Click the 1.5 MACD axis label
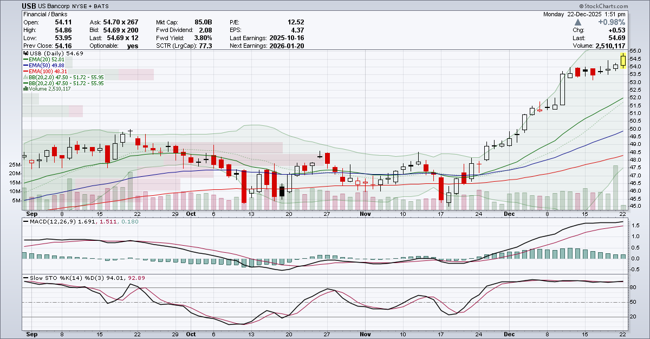The image size is (650, 339). tap(635, 225)
